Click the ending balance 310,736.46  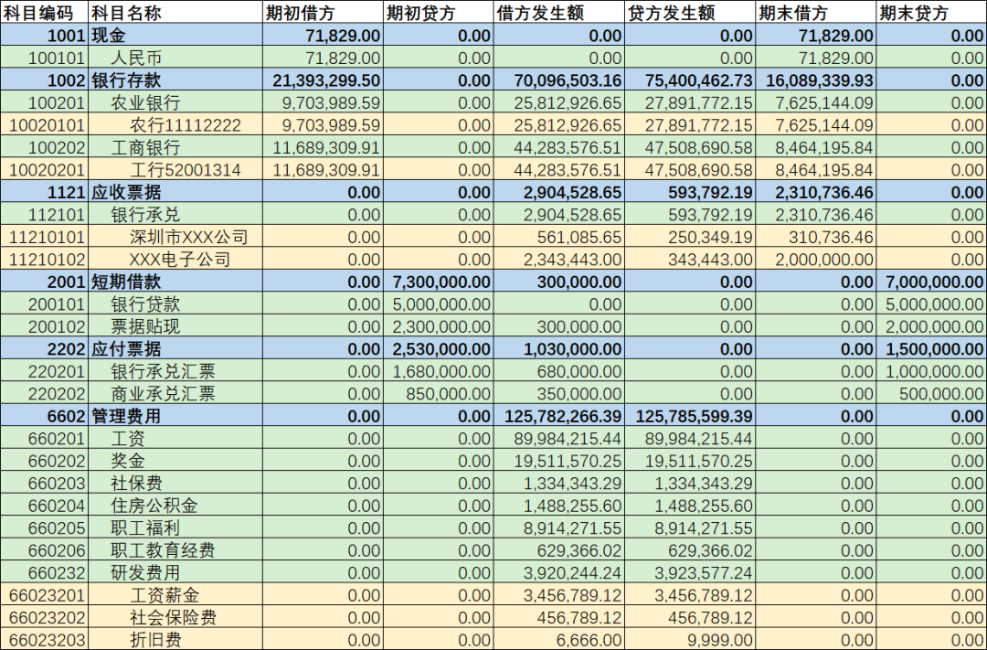[816, 237]
